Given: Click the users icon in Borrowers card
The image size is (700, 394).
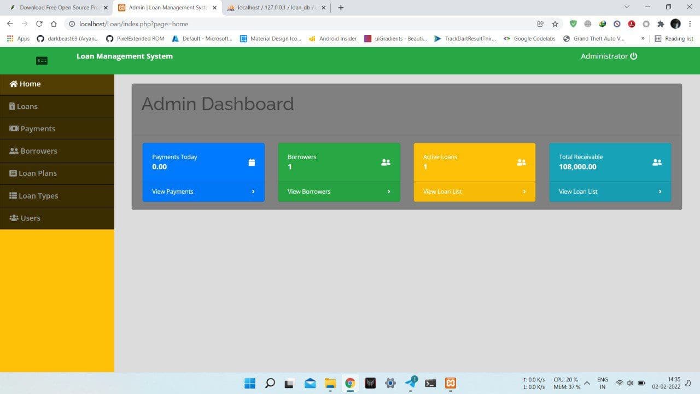Looking at the screenshot, I should pyautogui.click(x=386, y=163).
